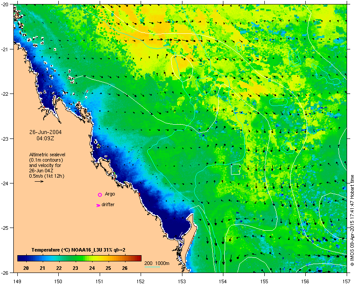Click the latitude axis label -24

pos(5,183)
